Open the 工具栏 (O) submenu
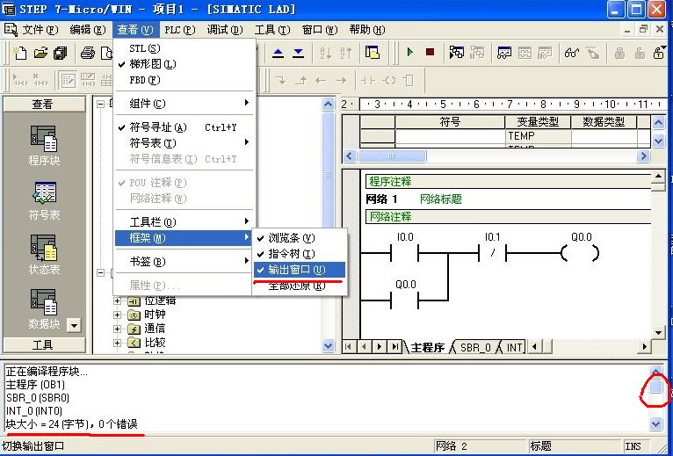 pyautogui.click(x=185, y=221)
